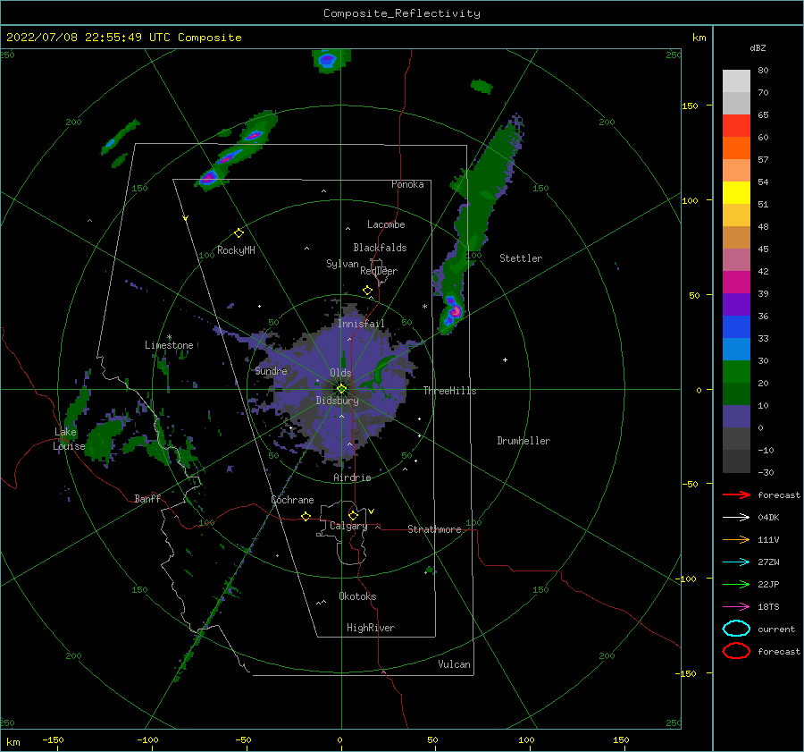
Task: Click the yellow diamond marker near RockyMH
Action: 239,233
